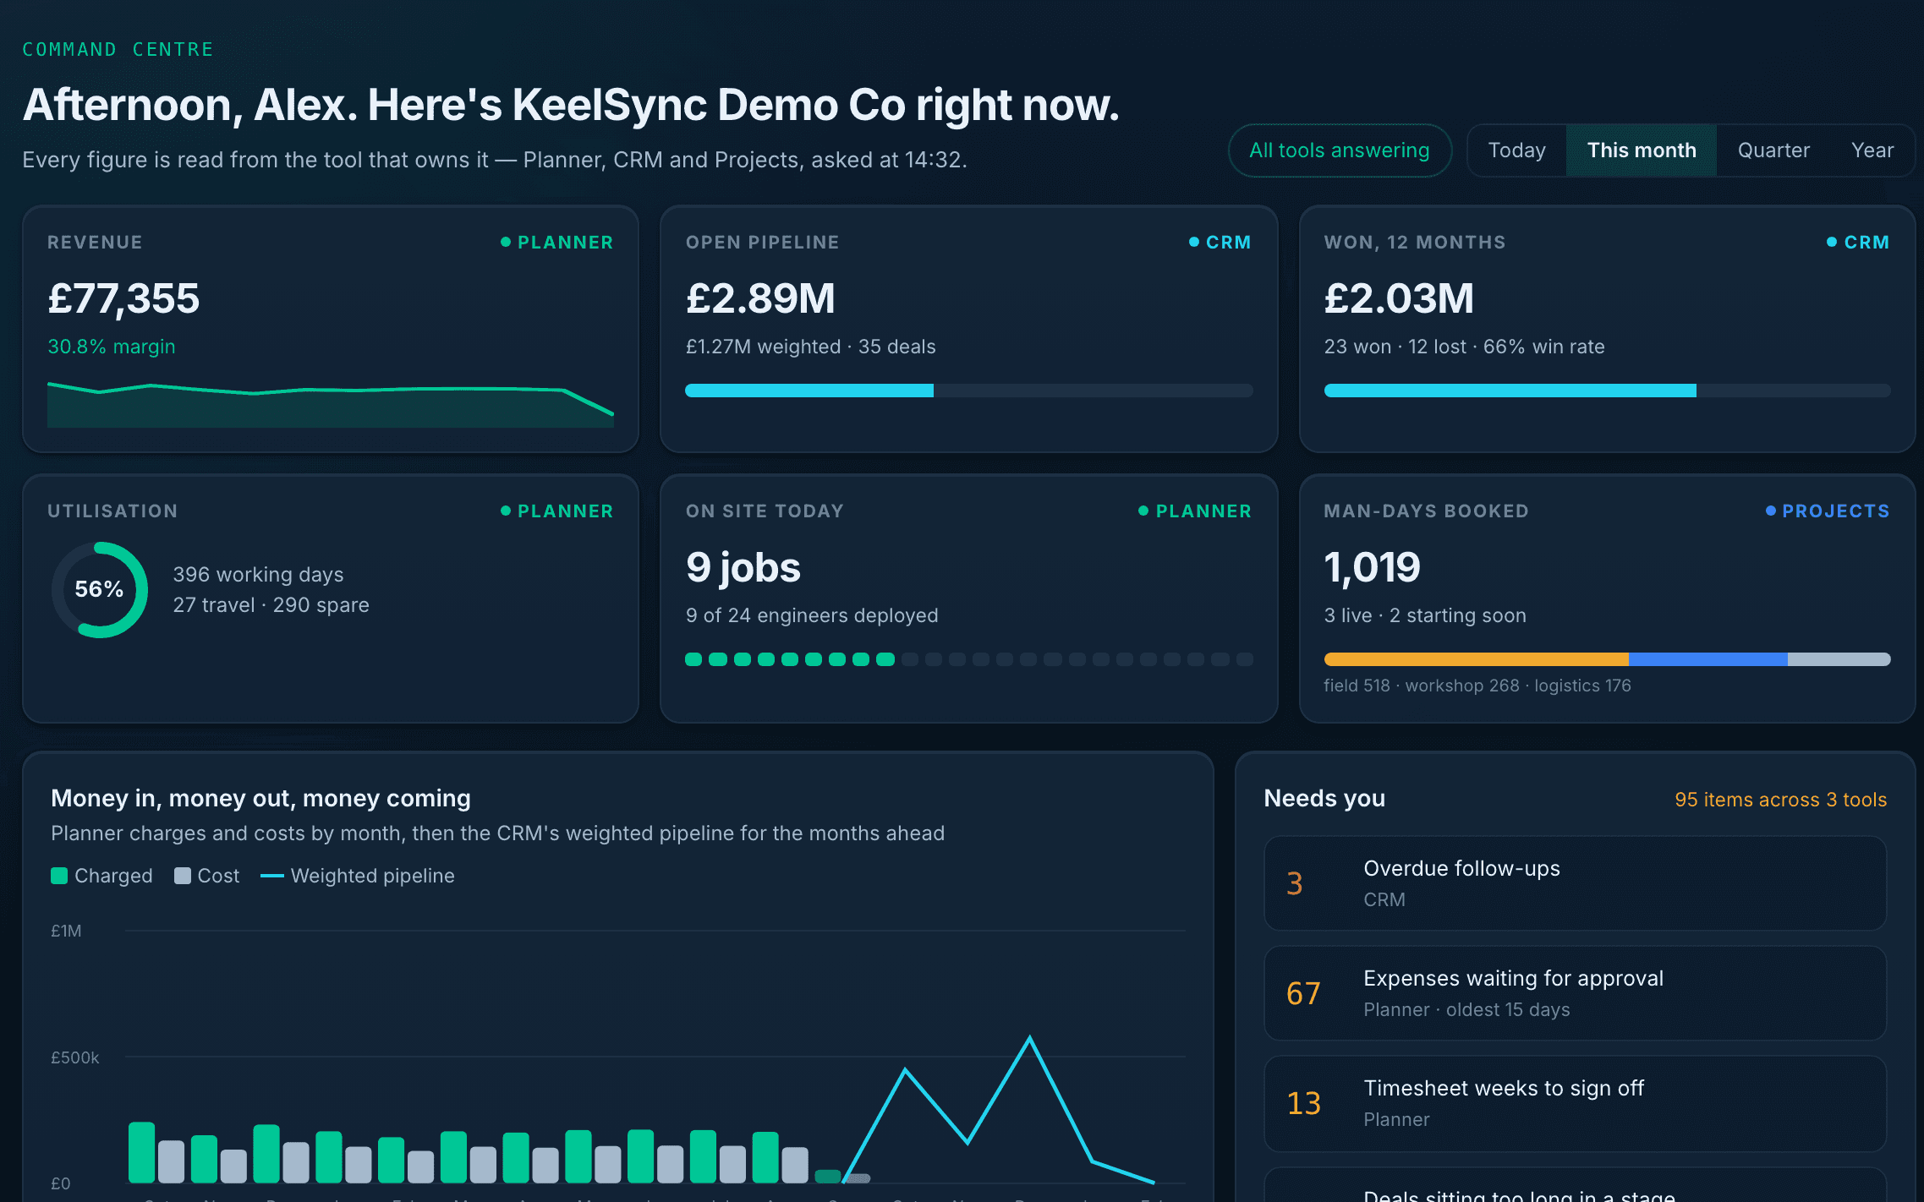Click the £2.03M won value
This screenshot has height=1202, width=1924.
[1399, 298]
